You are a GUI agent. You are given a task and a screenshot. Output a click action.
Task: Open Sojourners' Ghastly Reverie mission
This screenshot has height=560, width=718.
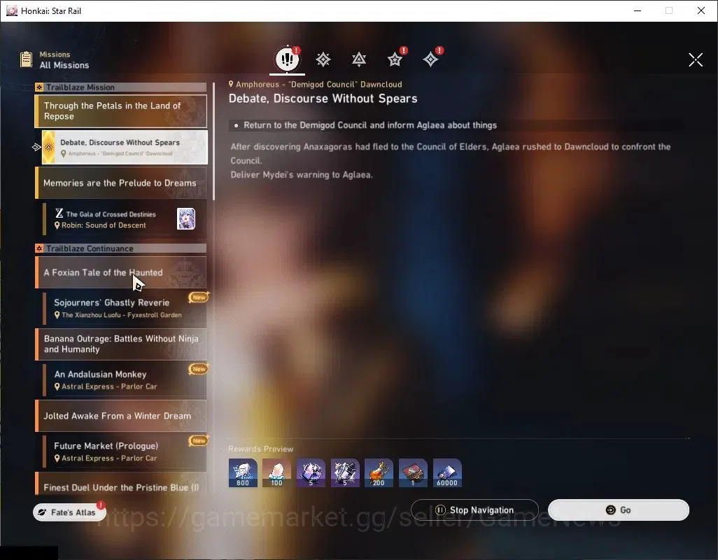pyautogui.click(x=125, y=308)
